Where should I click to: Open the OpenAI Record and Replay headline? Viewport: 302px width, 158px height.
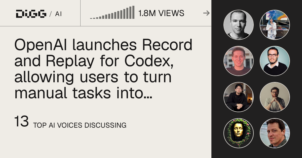tap(103, 69)
